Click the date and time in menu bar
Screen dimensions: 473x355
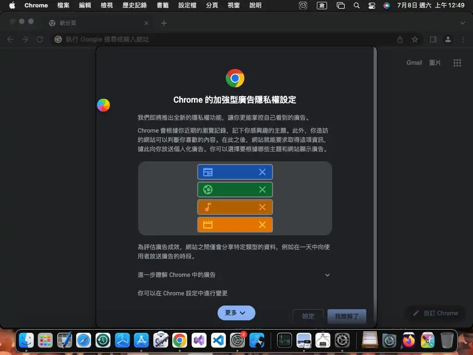(431, 6)
